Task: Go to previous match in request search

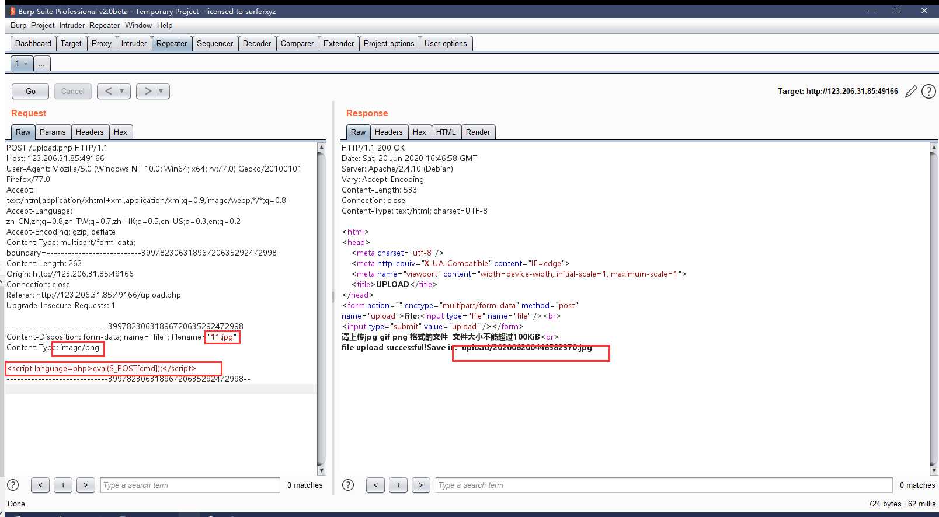Action: click(x=40, y=485)
